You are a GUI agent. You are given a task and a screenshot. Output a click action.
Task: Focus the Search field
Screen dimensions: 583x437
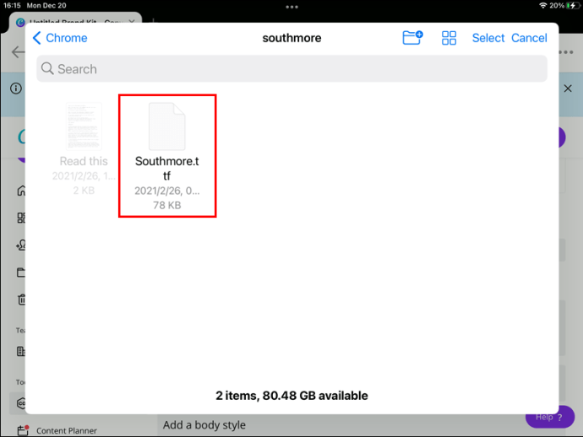coord(291,68)
